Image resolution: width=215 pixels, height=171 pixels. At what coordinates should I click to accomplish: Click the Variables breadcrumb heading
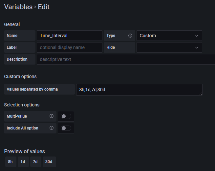pyautogui.click(x=18, y=7)
